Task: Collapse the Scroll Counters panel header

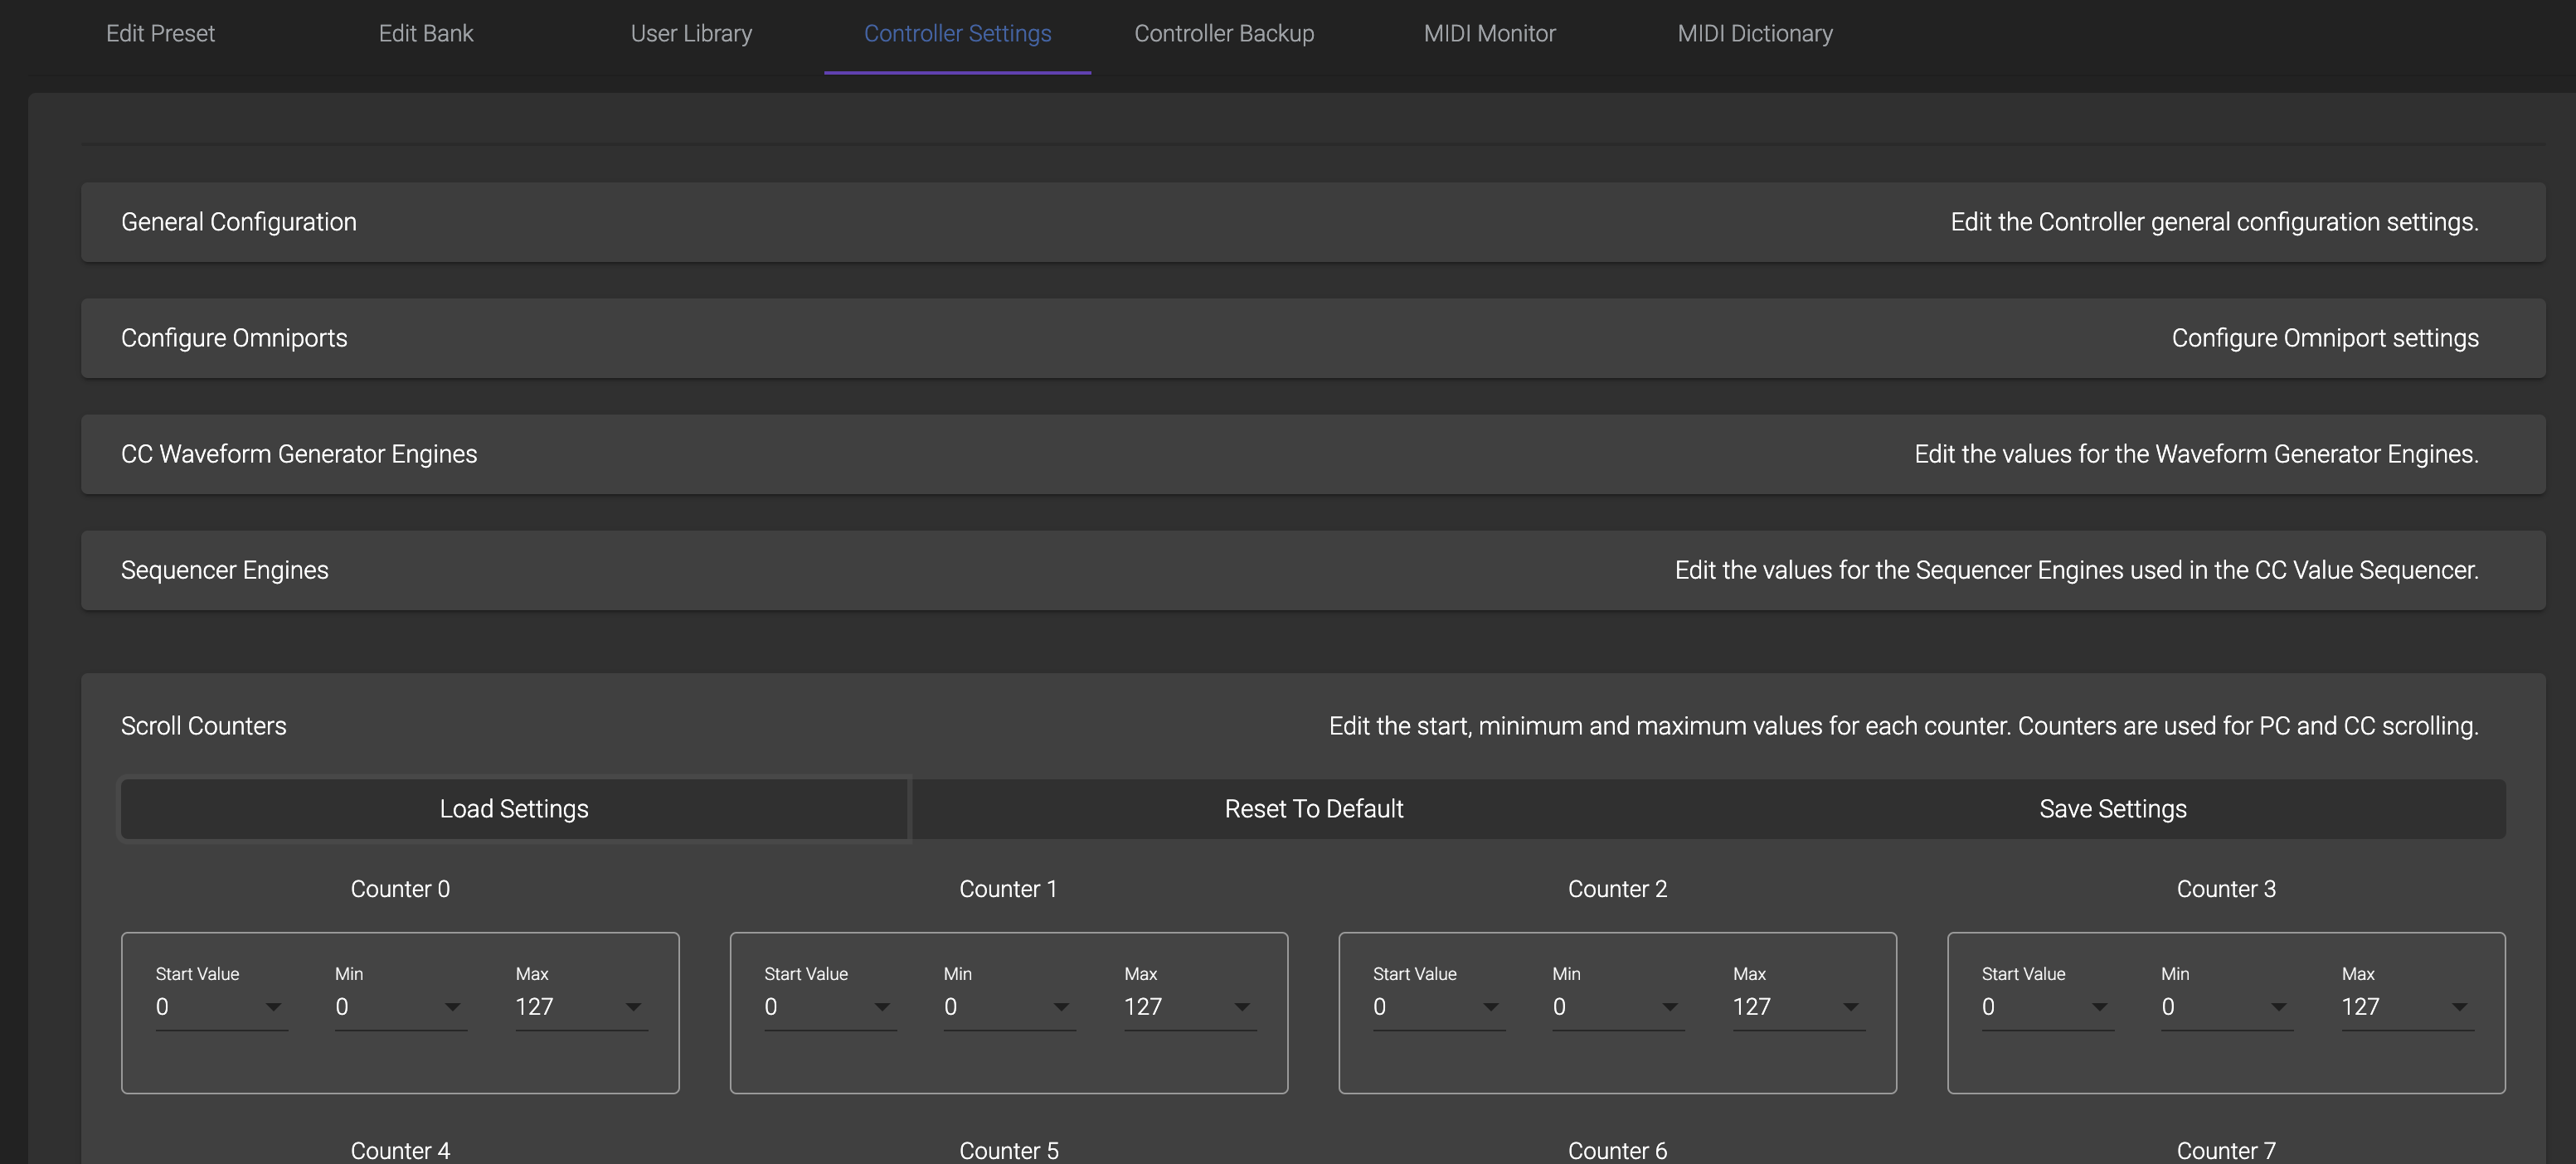Action: click(x=1312, y=726)
